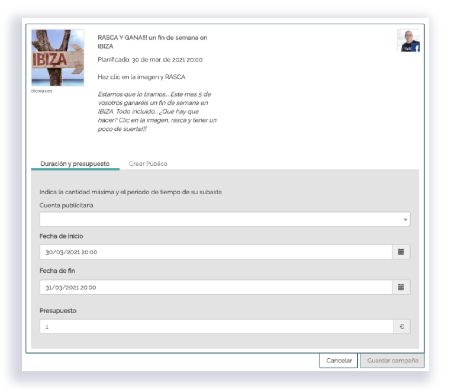Image resolution: width=451 pixels, height=389 pixels.
Task: Open calendar picker for Fecha de fin
Action: tap(401, 287)
